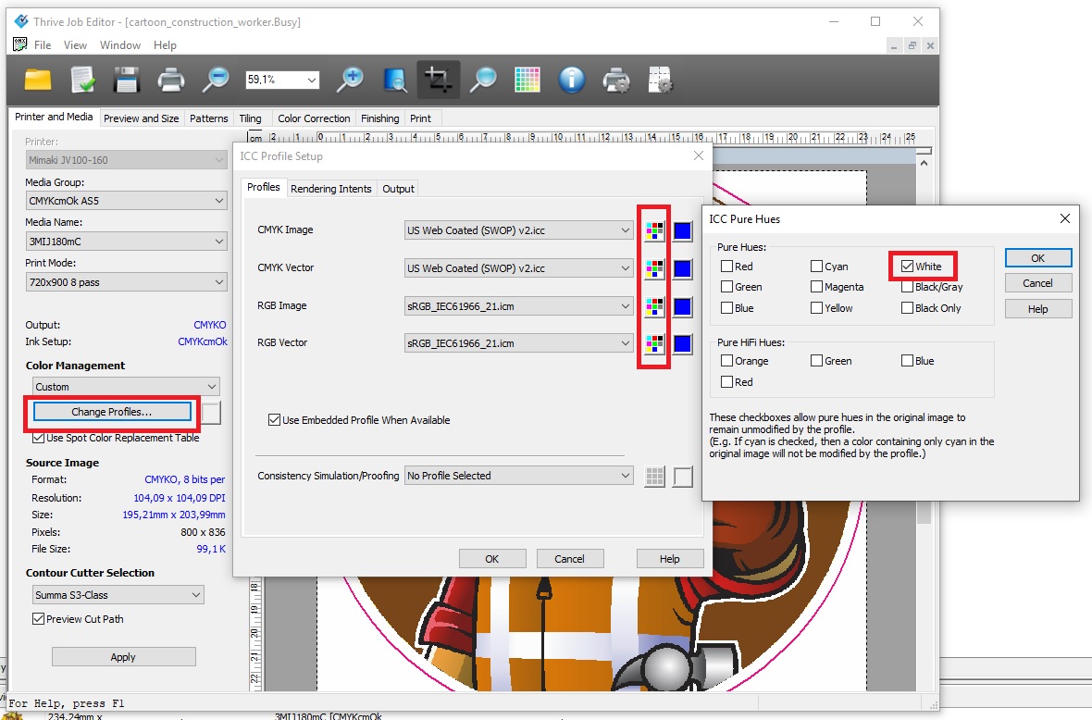Zoom in with plus magnifier icon
The image size is (1092, 720).
350,81
